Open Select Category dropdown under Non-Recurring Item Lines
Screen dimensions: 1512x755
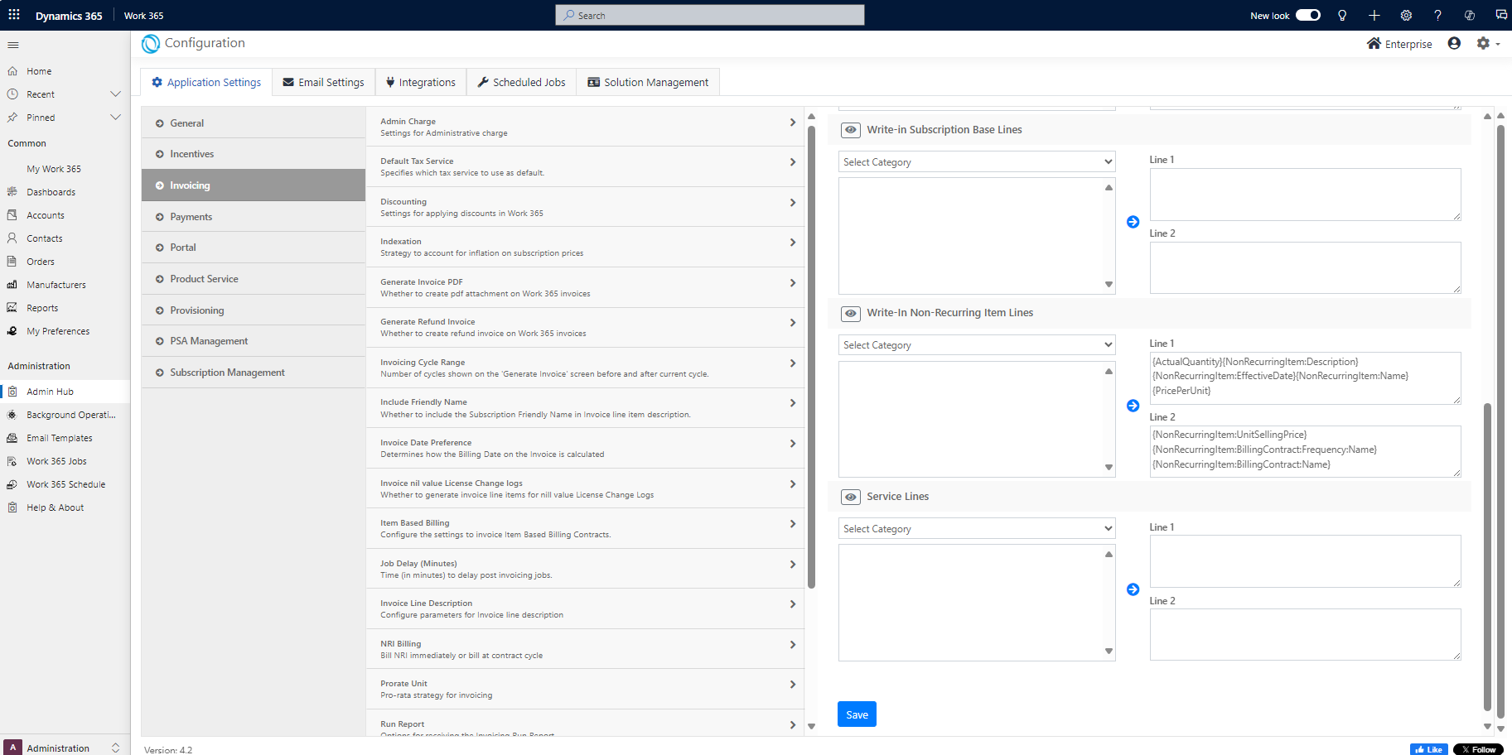[977, 345]
